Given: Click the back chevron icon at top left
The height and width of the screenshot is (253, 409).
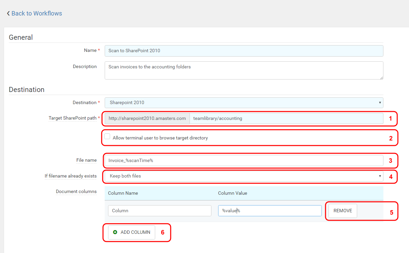Looking at the screenshot, I should pyautogui.click(x=8, y=13).
